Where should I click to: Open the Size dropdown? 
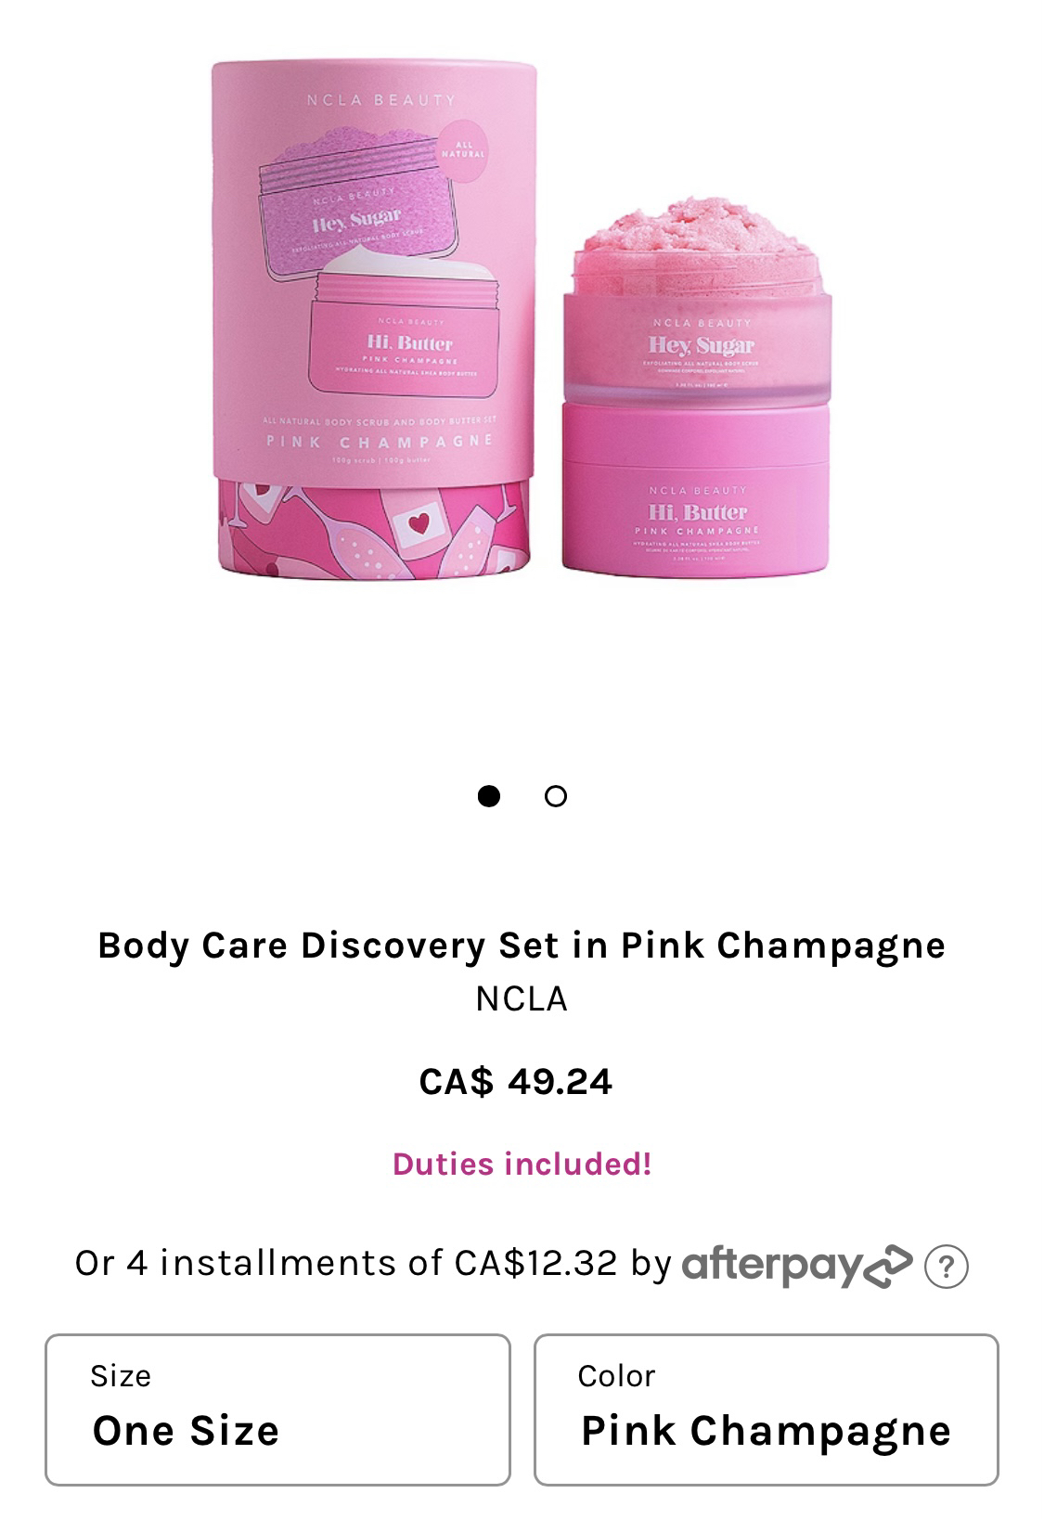(x=277, y=1410)
